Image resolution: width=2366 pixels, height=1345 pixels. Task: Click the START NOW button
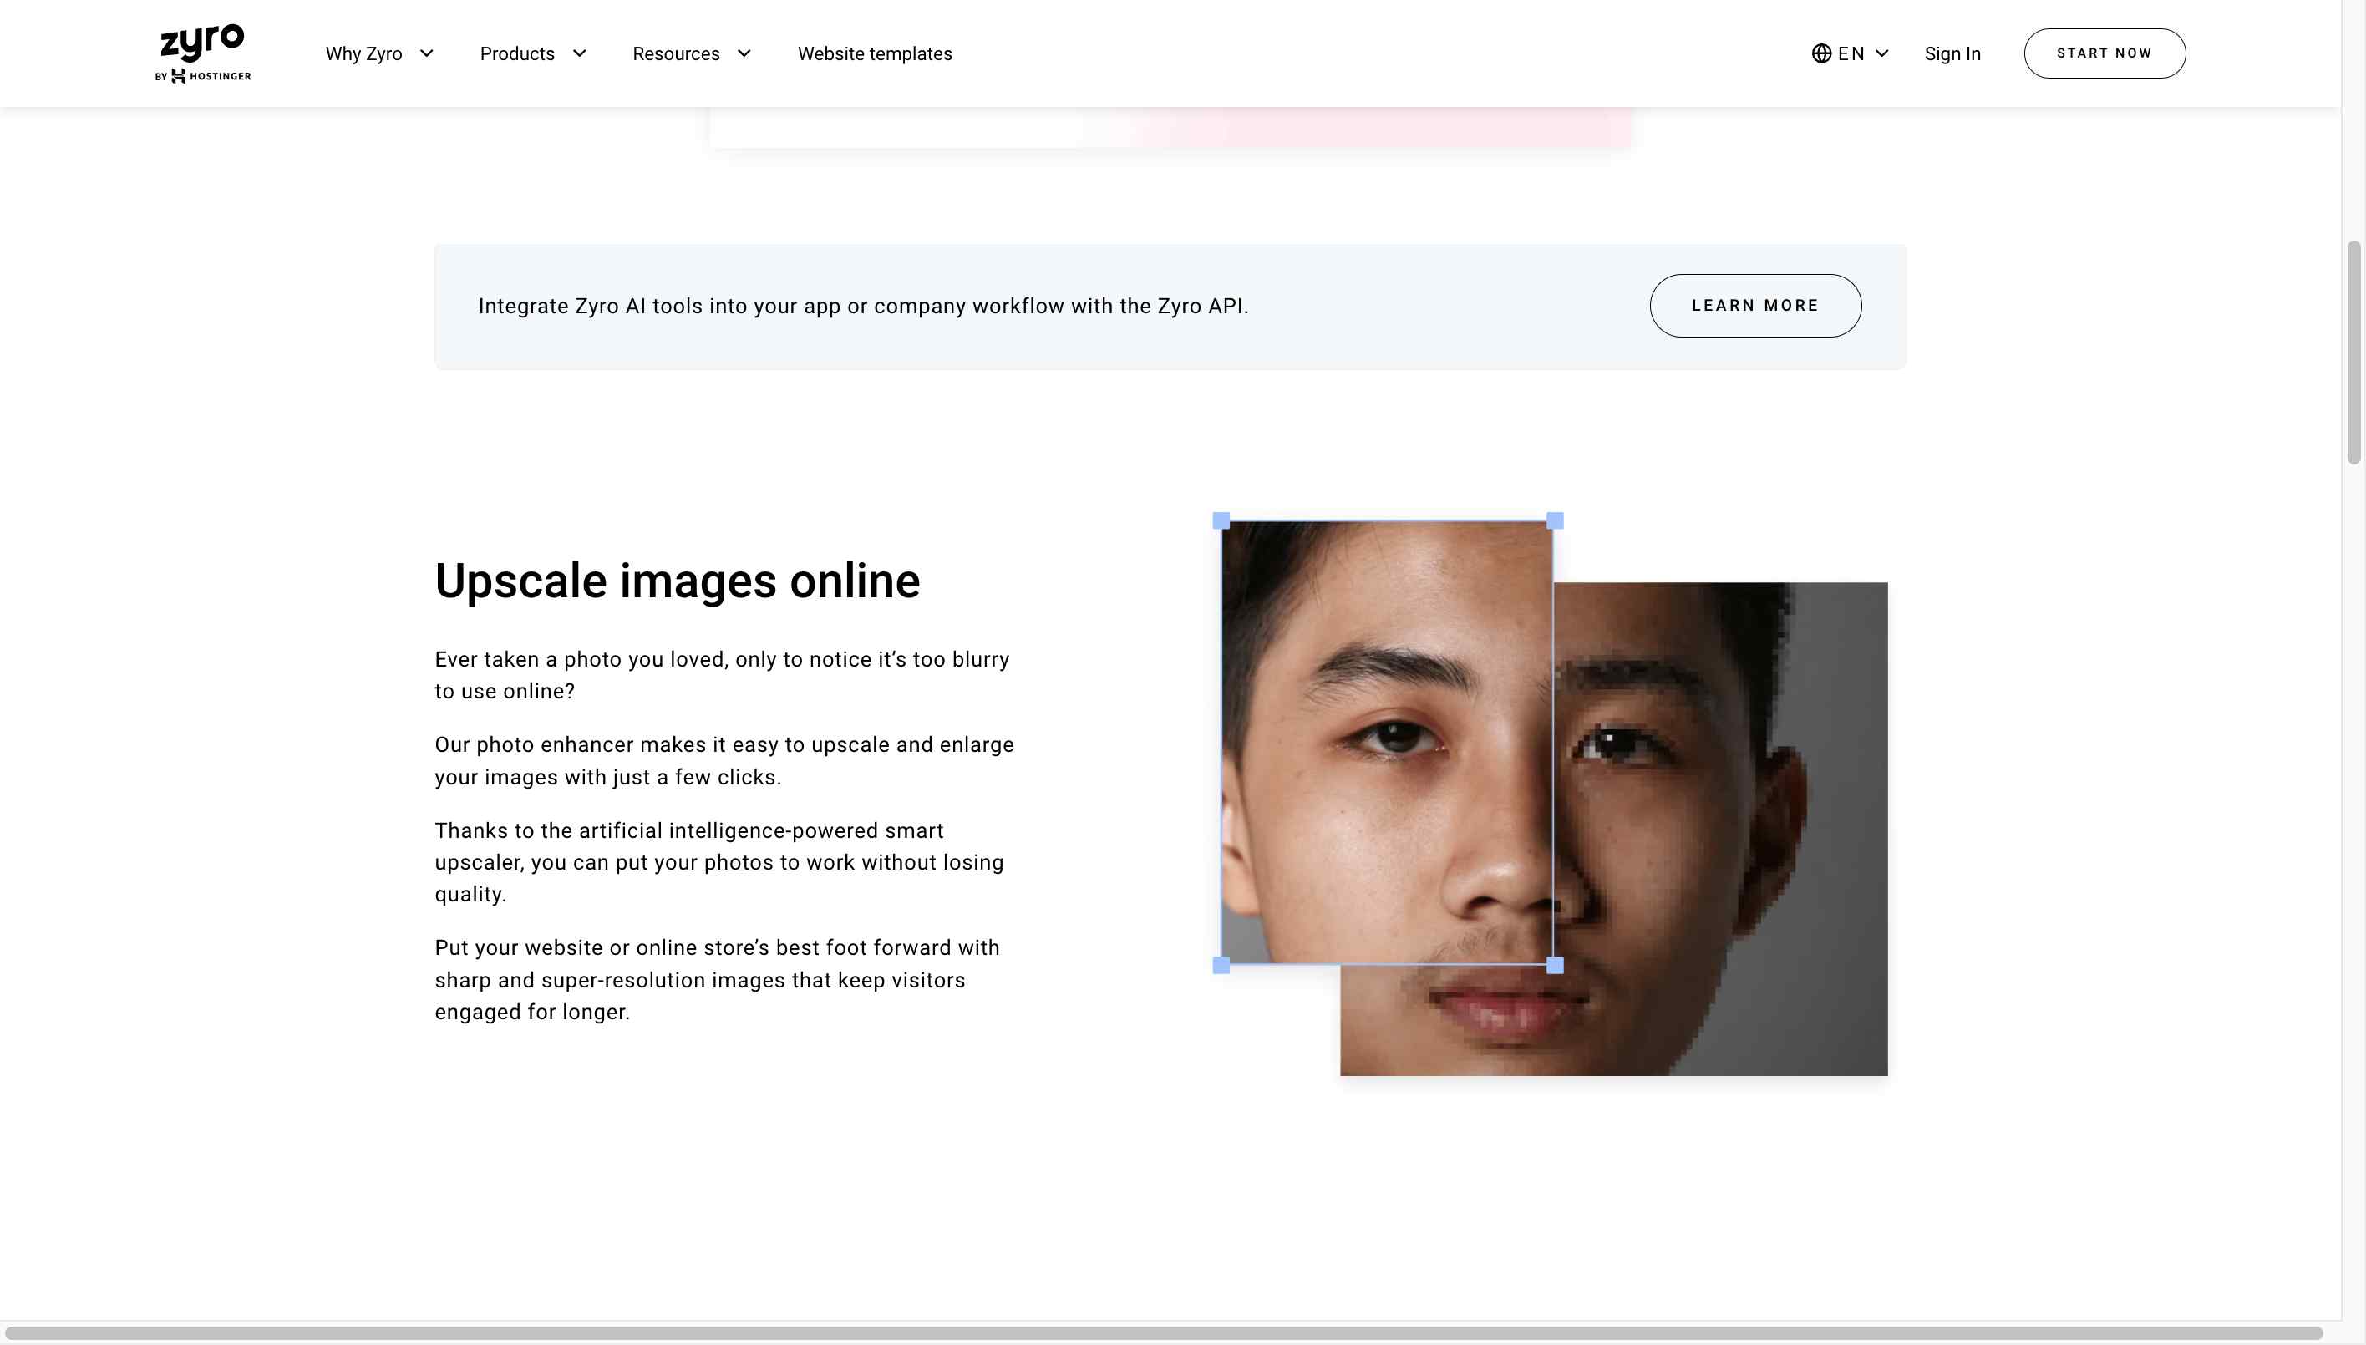coord(2104,53)
